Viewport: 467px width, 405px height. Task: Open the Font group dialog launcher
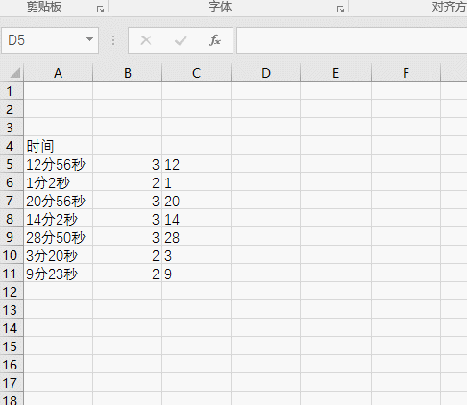tap(340, 10)
